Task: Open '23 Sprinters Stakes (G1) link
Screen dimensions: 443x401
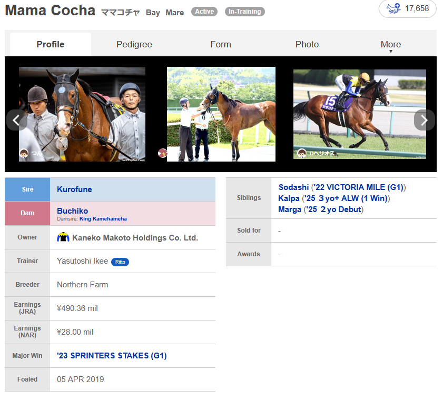Action: coord(112,356)
